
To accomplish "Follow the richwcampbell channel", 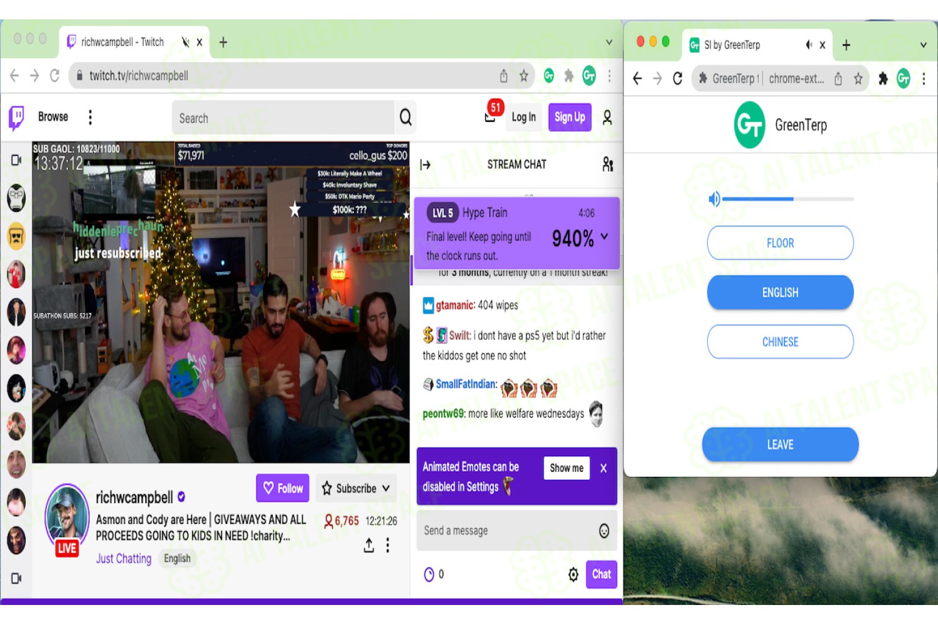I will [283, 489].
